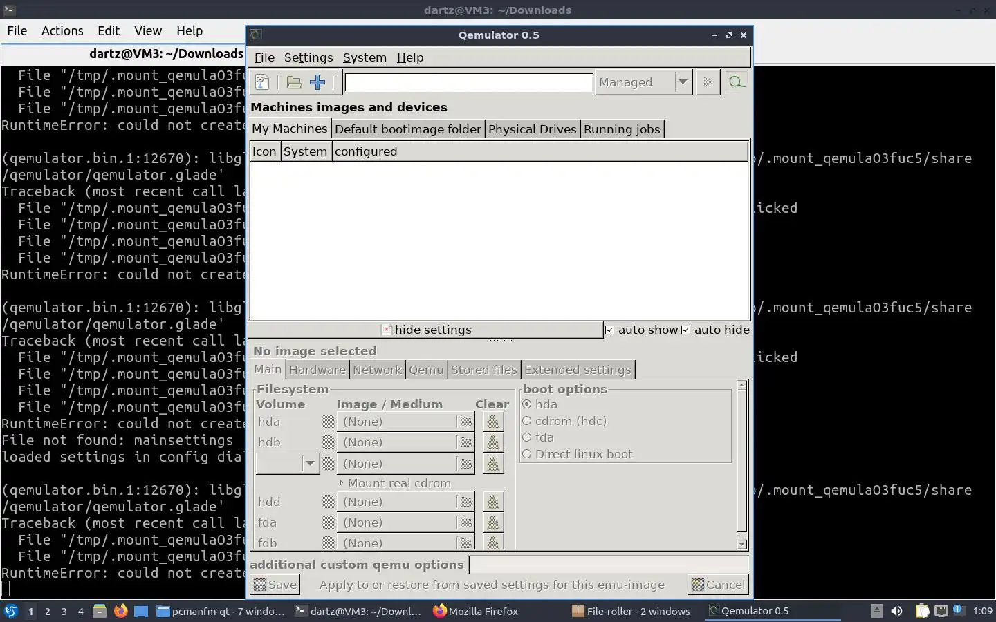Click hide settings toggle bar
Viewport: 996px width, 622px height.
tap(425, 330)
